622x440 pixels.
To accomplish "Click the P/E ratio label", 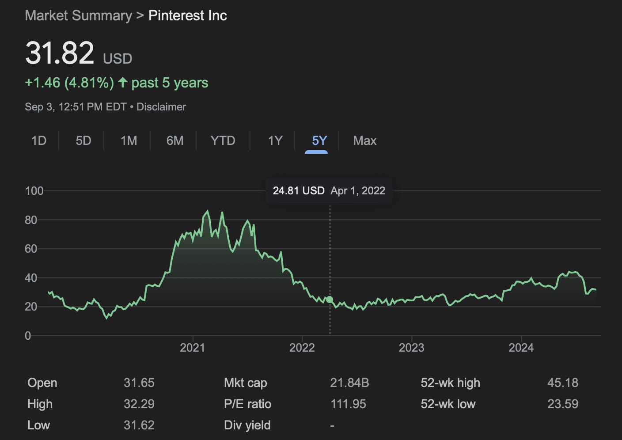I will coord(248,404).
